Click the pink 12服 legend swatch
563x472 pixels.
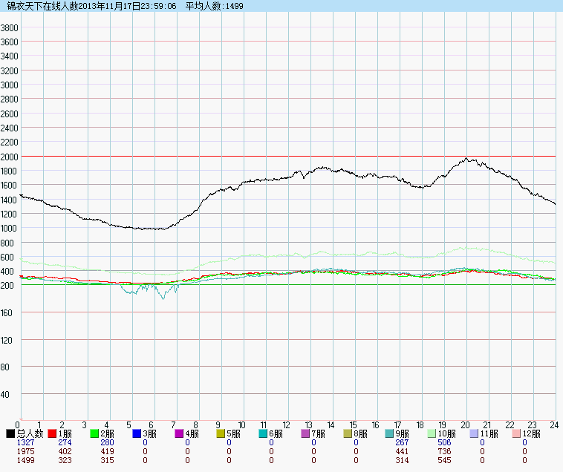tap(515, 433)
